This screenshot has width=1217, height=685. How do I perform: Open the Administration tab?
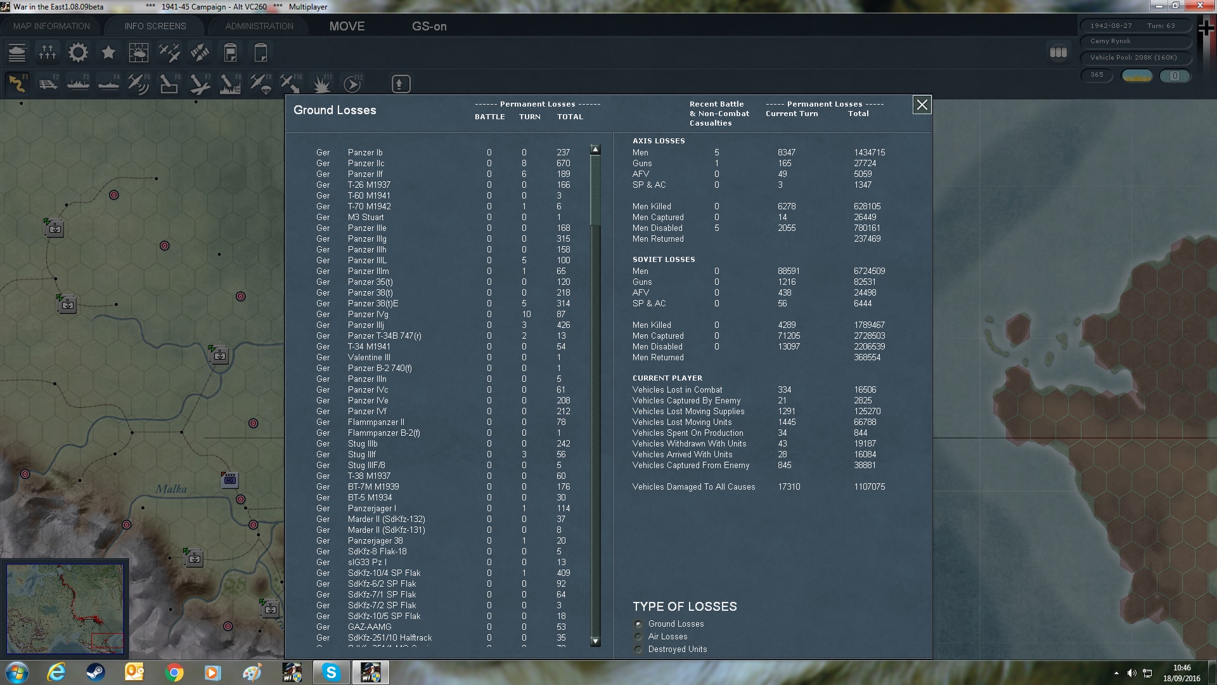click(259, 27)
